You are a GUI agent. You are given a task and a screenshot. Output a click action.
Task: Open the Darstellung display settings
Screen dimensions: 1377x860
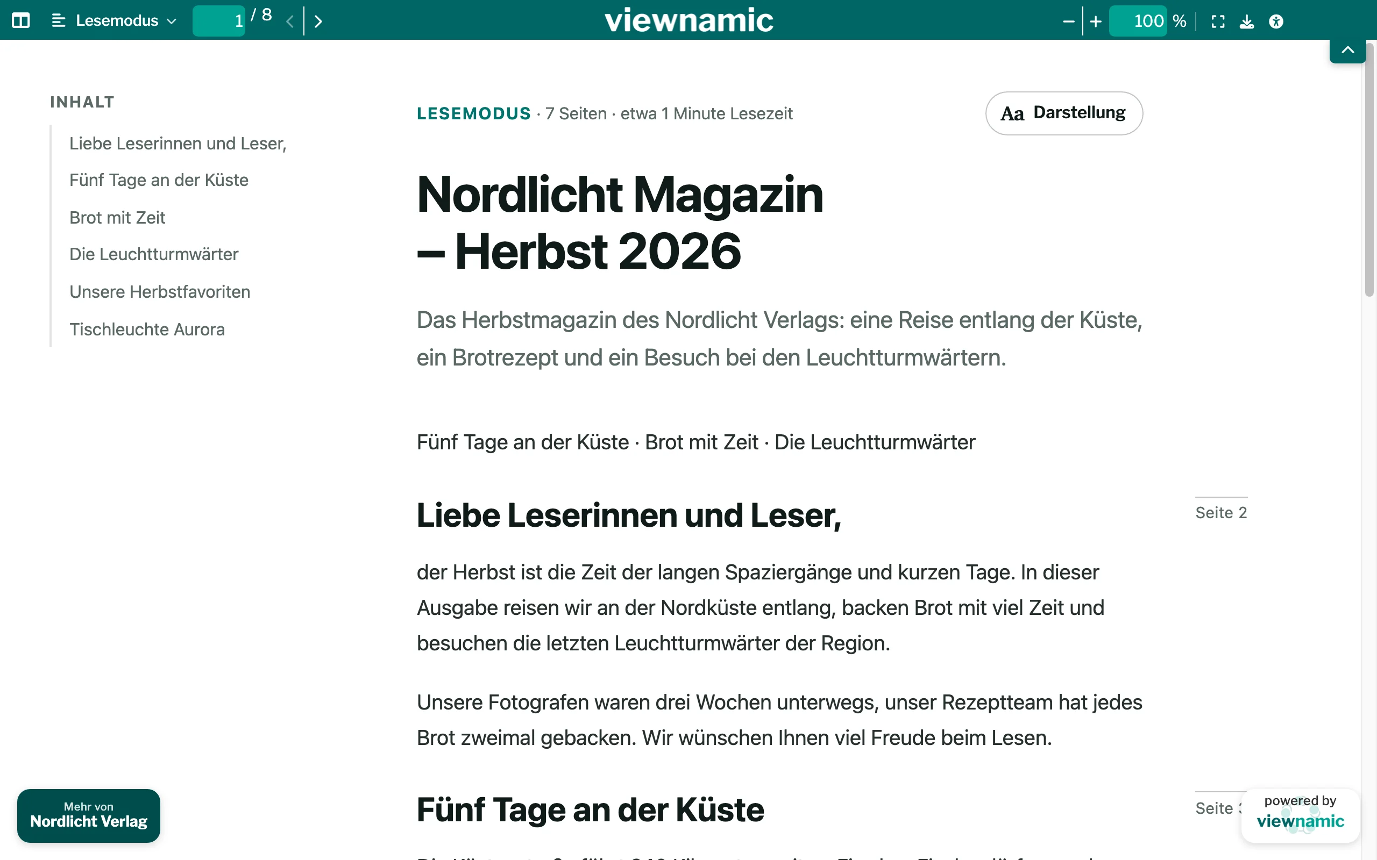(x=1064, y=113)
